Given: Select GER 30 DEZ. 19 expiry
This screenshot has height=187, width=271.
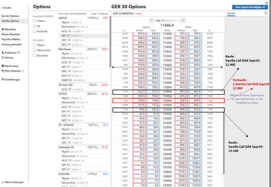Looking at the screenshot, I should point(83,45).
